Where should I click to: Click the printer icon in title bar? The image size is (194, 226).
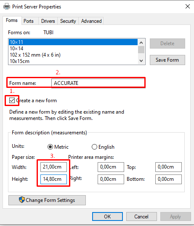click(7, 6)
